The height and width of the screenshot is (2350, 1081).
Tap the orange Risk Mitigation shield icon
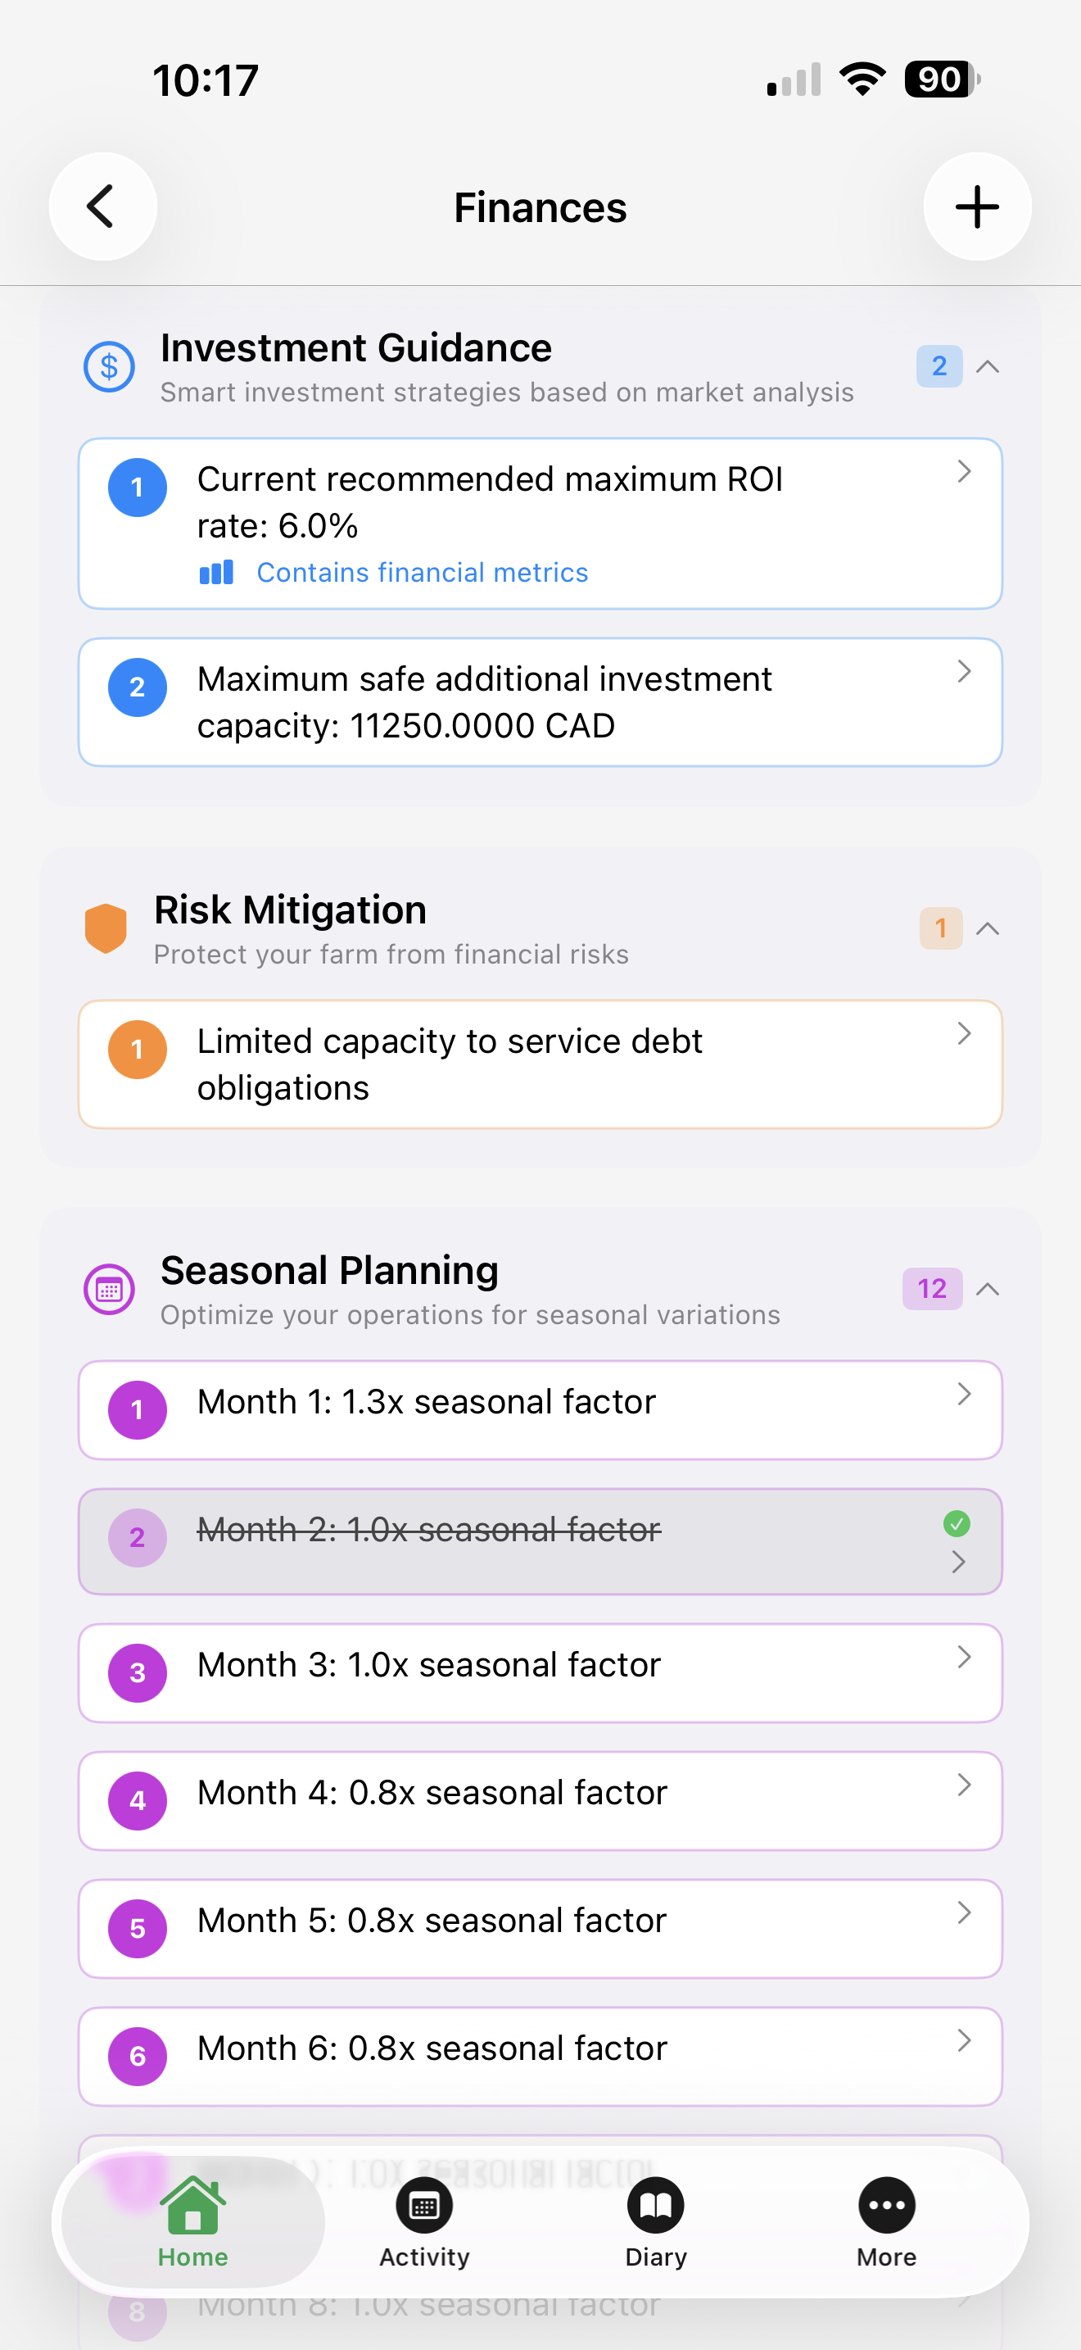pyautogui.click(x=106, y=928)
